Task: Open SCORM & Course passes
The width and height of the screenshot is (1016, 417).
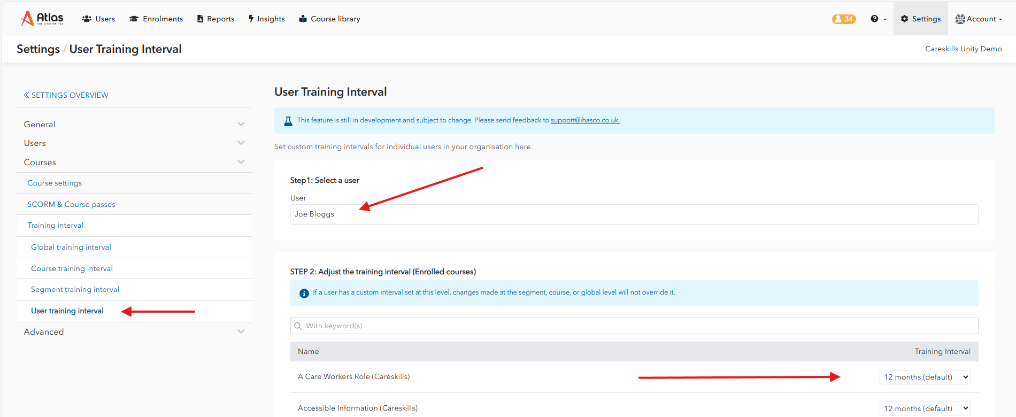Action: 71,204
